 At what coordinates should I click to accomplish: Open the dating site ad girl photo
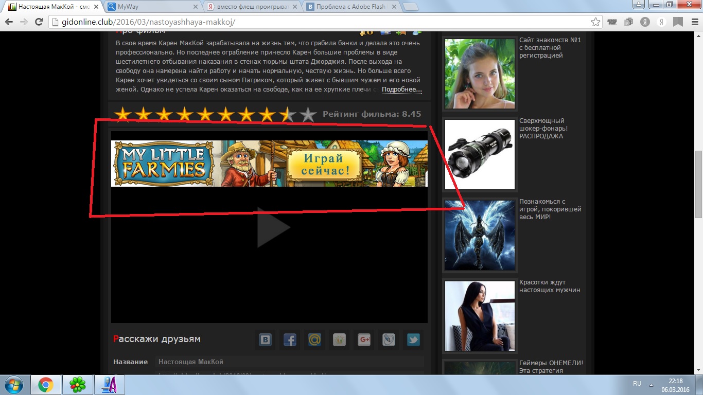tap(480, 74)
